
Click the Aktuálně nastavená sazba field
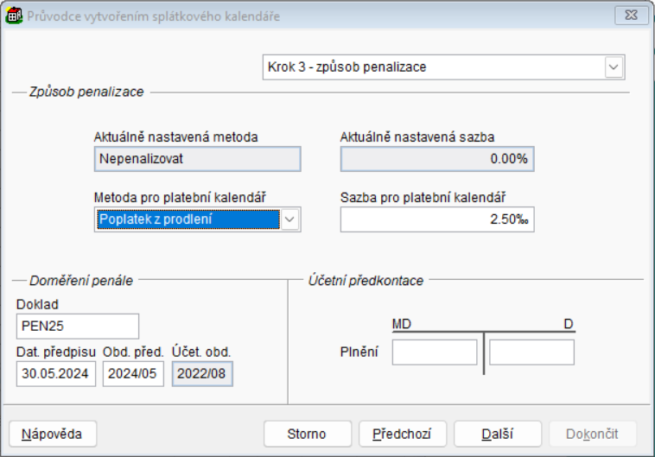click(437, 159)
